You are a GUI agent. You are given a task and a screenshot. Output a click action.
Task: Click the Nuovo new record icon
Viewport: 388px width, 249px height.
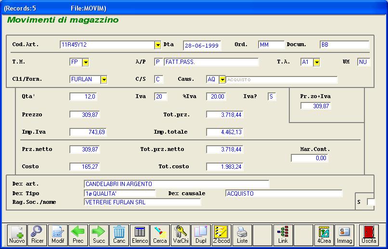click(17, 235)
